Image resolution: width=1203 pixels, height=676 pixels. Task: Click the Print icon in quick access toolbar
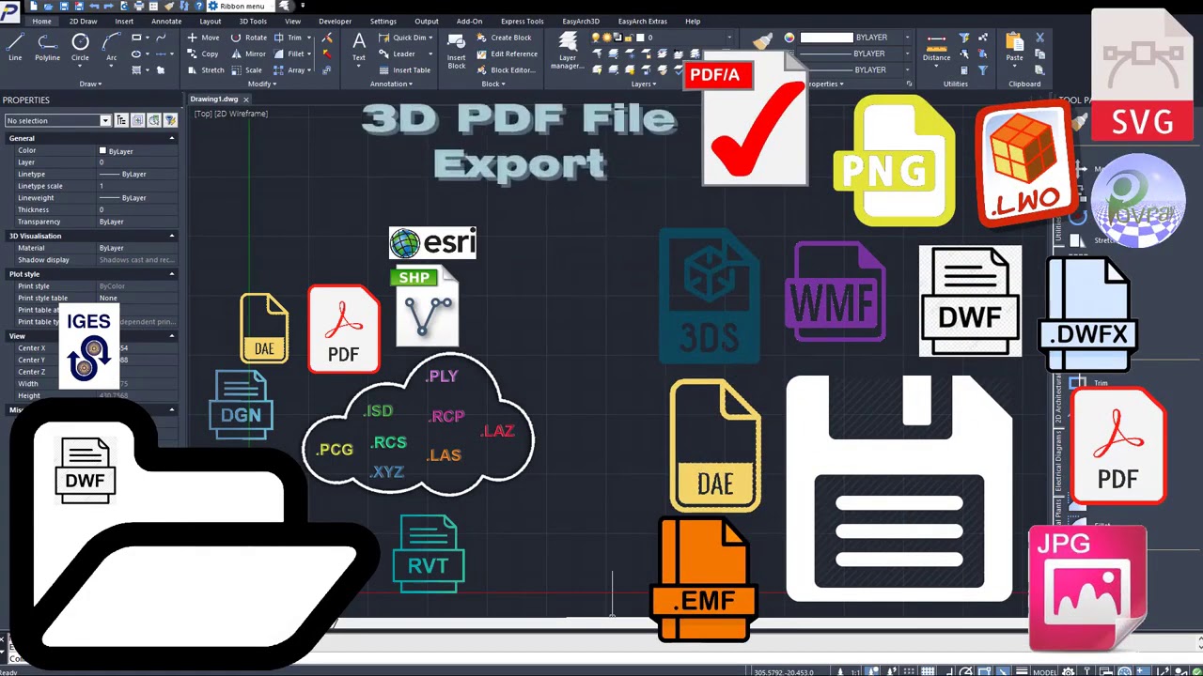click(138, 6)
